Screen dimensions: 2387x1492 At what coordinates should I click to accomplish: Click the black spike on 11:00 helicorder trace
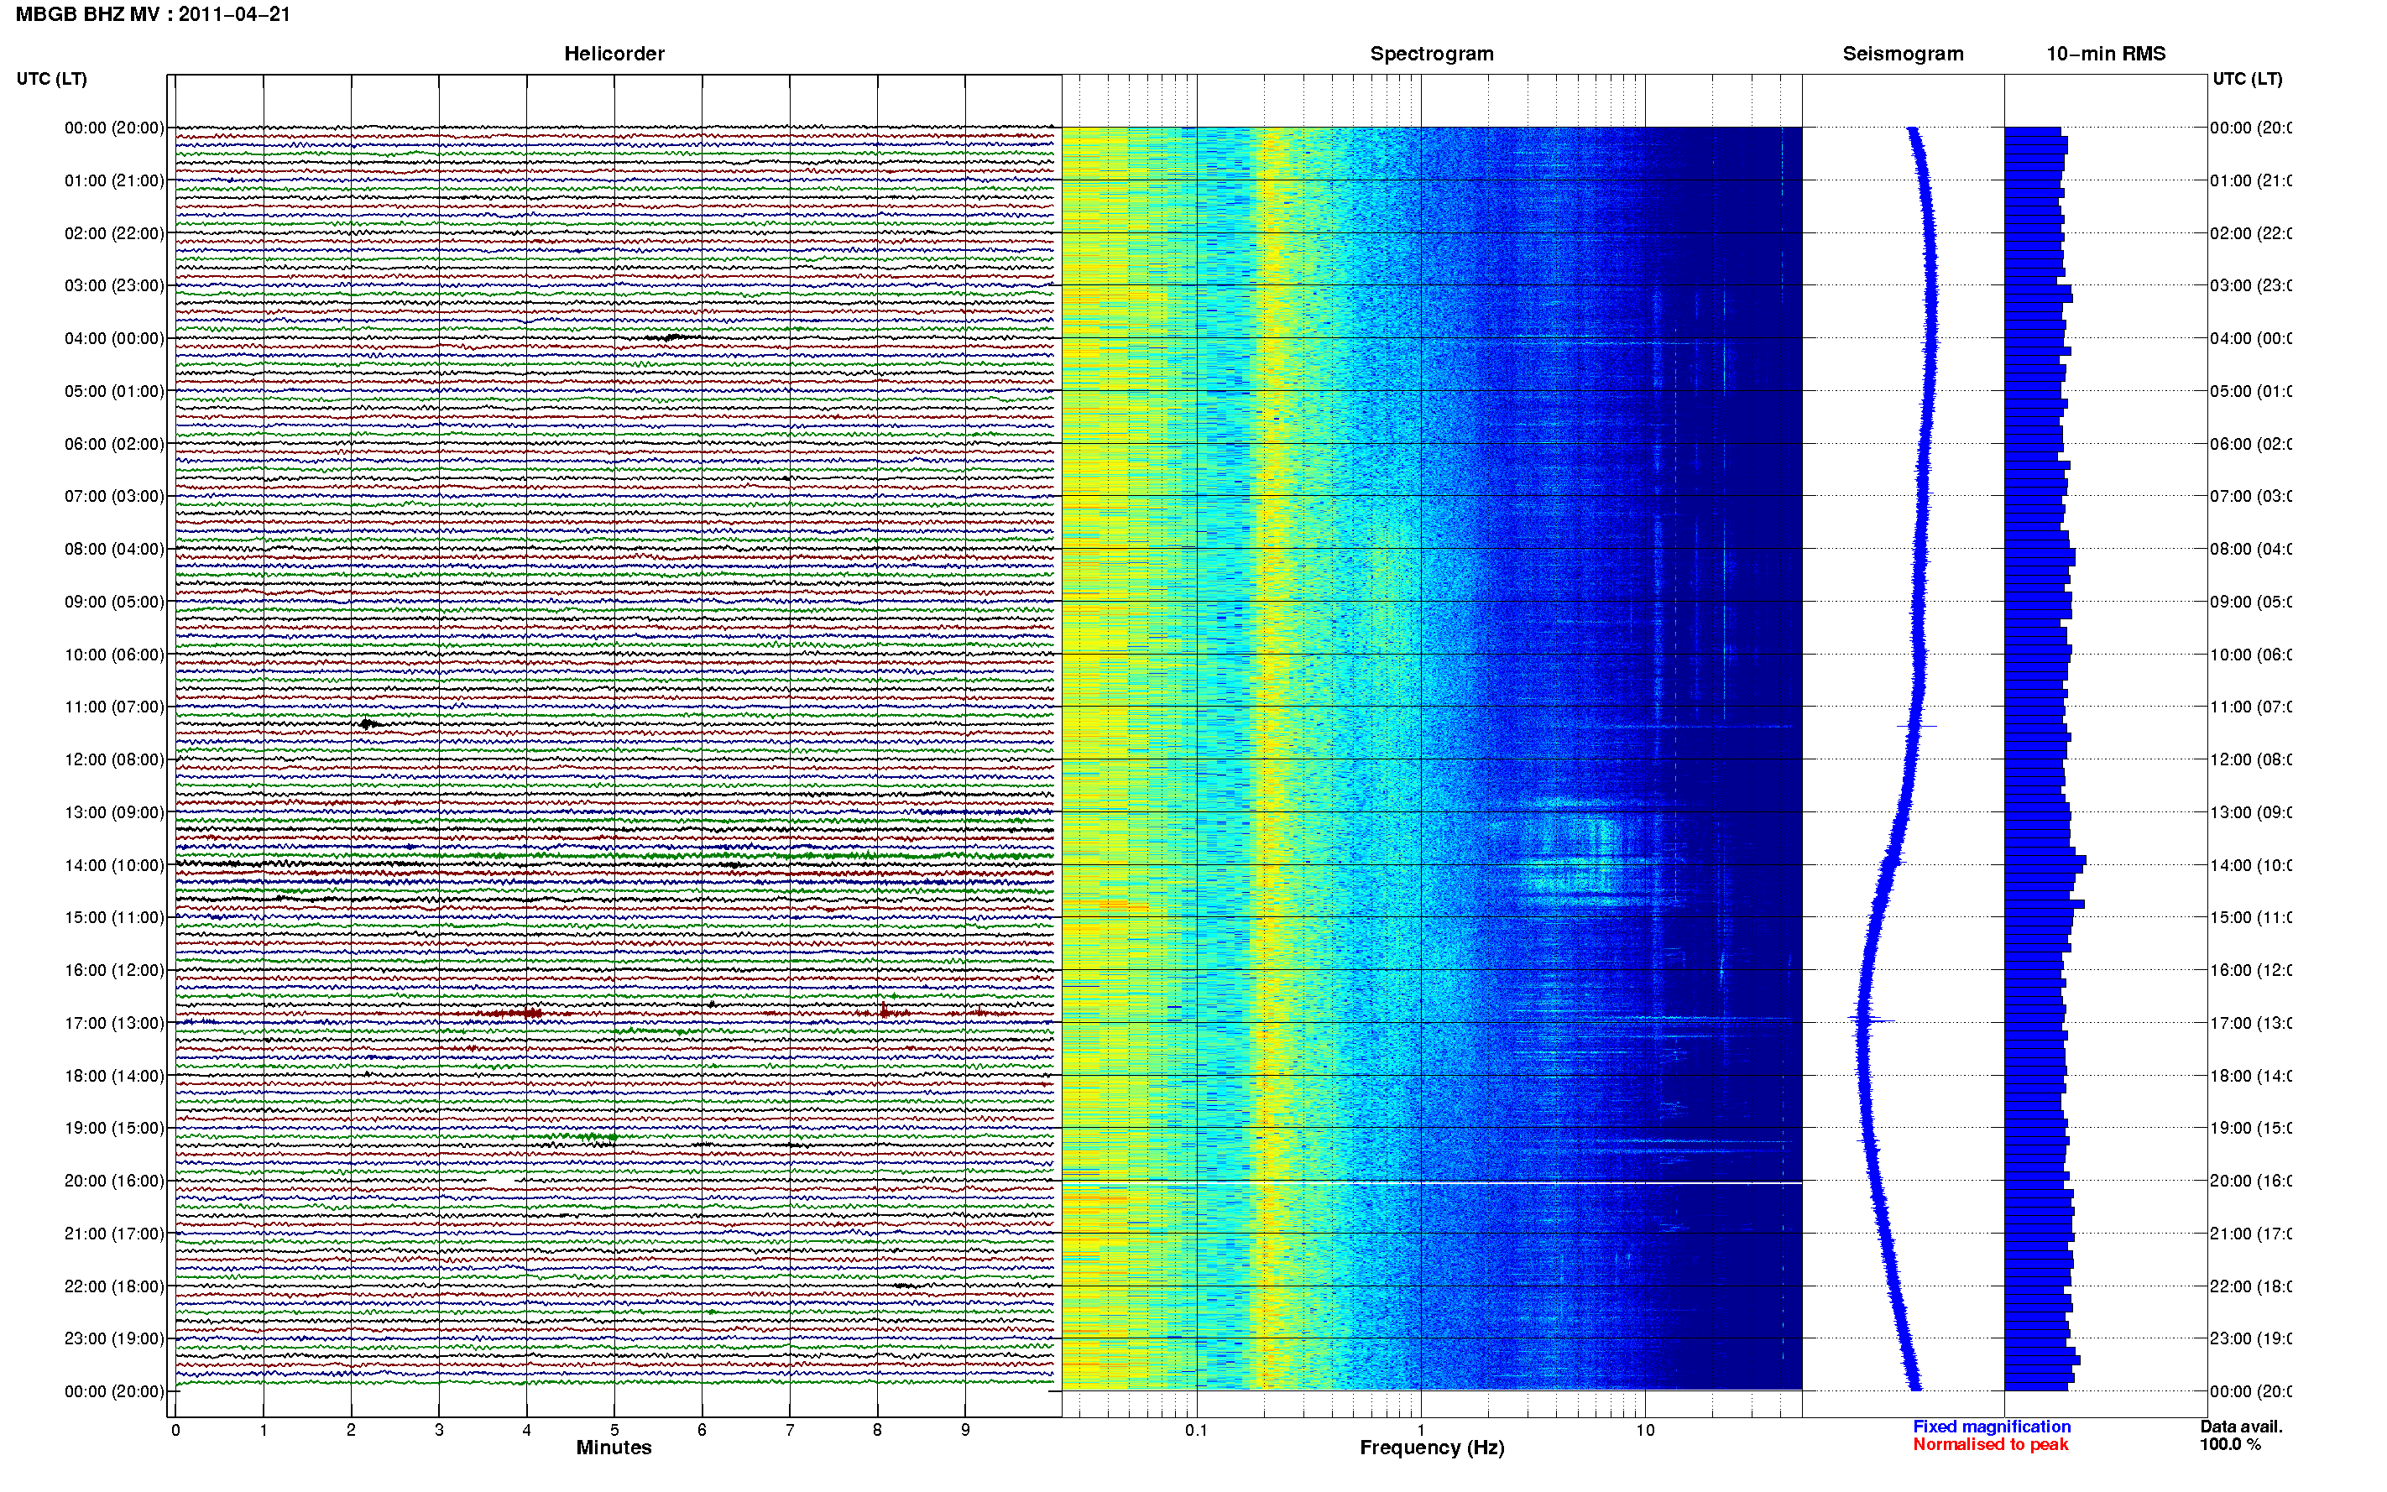click(369, 723)
